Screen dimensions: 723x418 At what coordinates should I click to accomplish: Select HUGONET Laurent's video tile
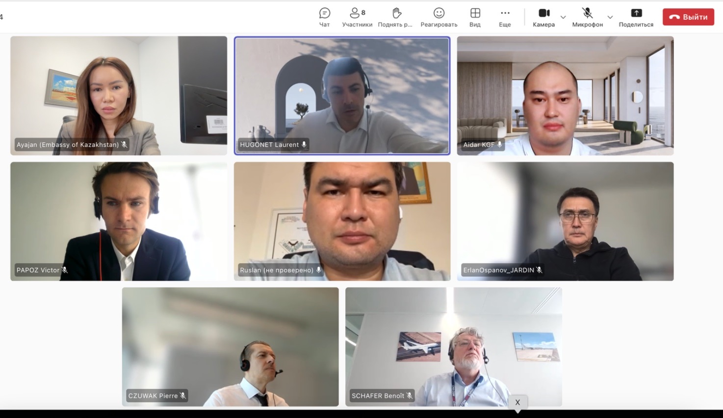coord(342,96)
